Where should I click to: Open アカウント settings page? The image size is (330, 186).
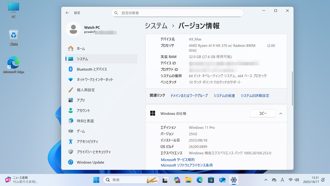(101, 110)
